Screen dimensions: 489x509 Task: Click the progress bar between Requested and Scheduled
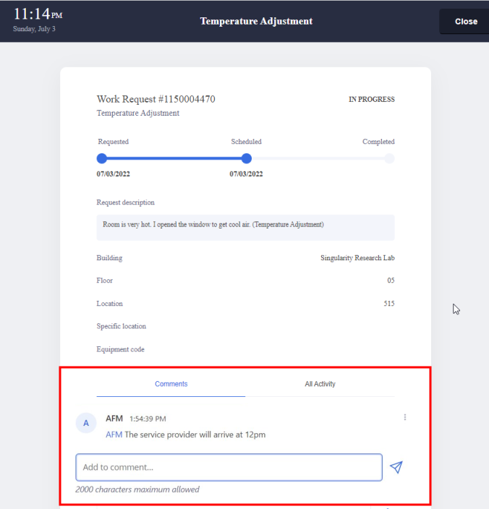coord(174,158)
